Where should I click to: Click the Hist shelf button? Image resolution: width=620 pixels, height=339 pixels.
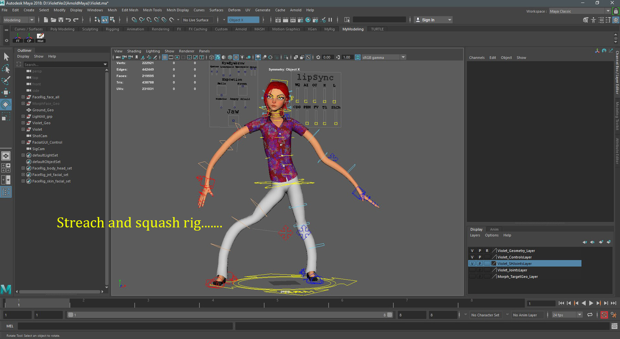[x=40, y=38]
